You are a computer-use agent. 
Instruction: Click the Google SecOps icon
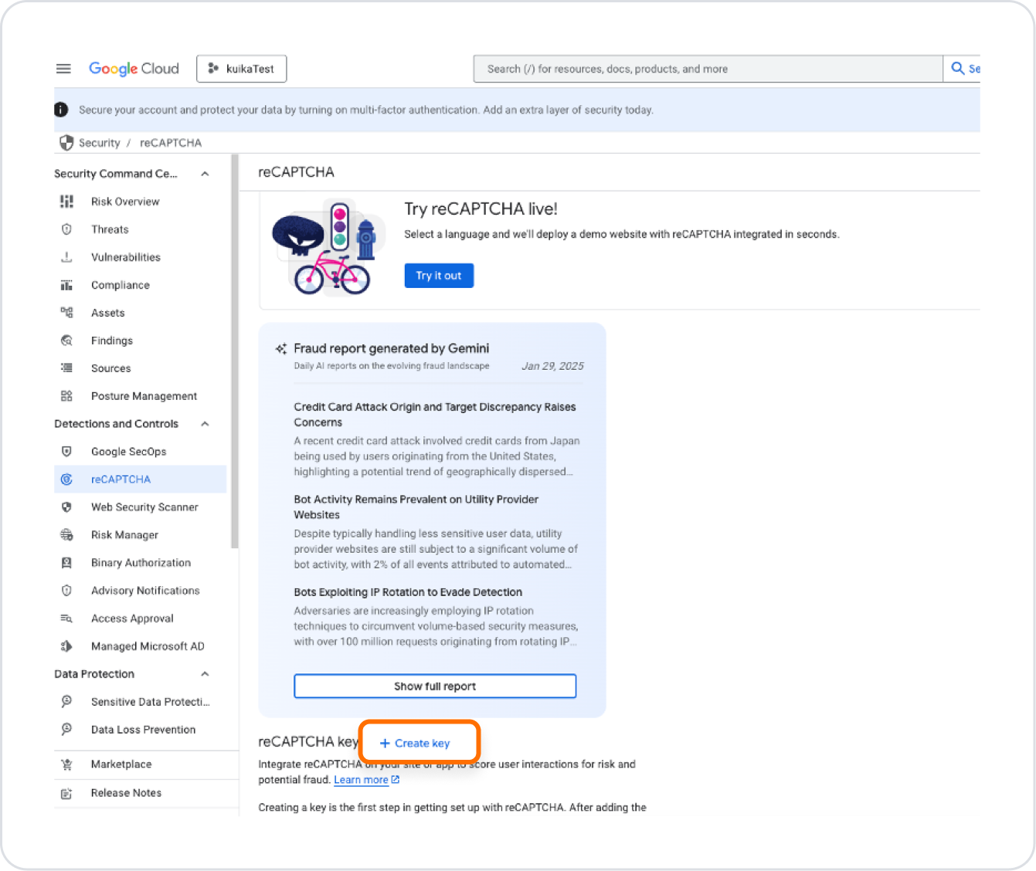66,452
